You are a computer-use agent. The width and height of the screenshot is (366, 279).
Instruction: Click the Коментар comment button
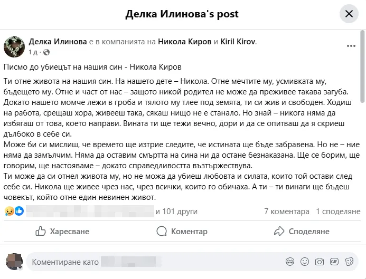pyautogui.click(x=182, y=231)
